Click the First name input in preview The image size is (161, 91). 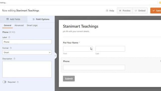pyautogui.click(x=78, y=49)
